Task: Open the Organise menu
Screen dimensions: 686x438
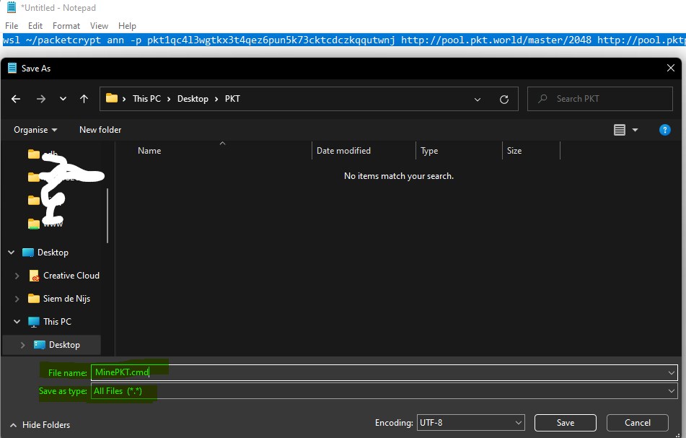Action: click(x=35, y=130)
